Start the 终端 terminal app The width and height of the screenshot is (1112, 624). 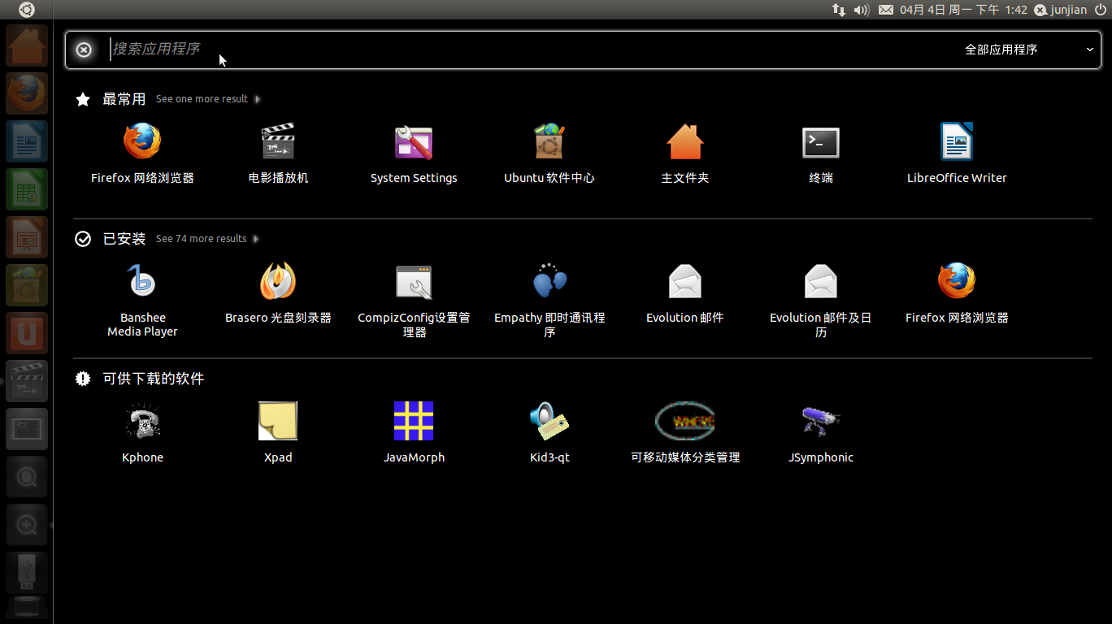click(821, 154)
